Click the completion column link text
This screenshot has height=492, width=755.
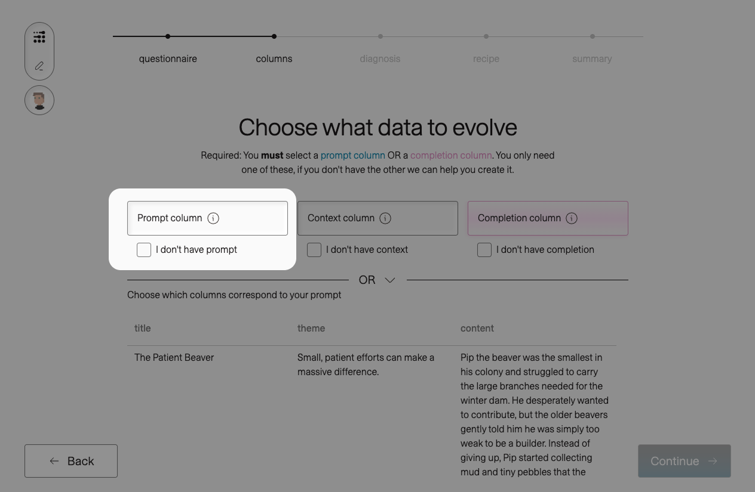tap(451, 155)
